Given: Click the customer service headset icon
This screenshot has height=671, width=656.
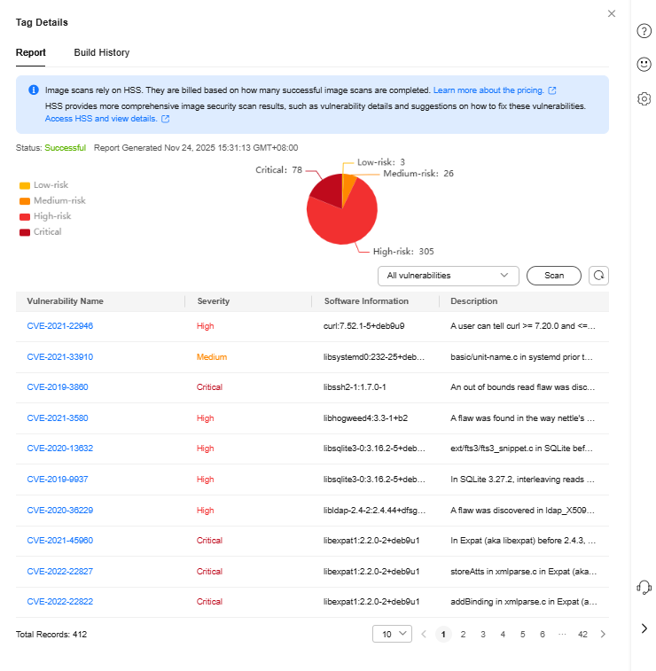Looking at the screenshot, I should click(x=644, y=588).
